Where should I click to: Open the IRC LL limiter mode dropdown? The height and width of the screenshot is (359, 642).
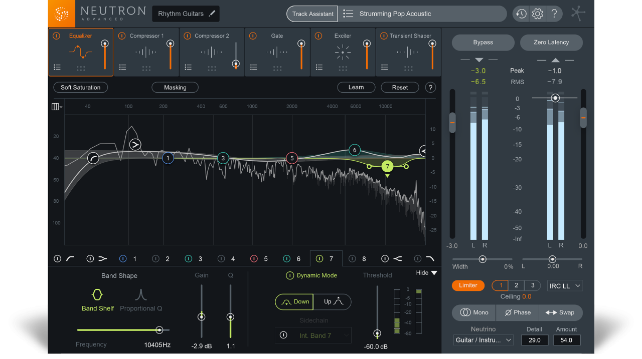coord(565,286)
